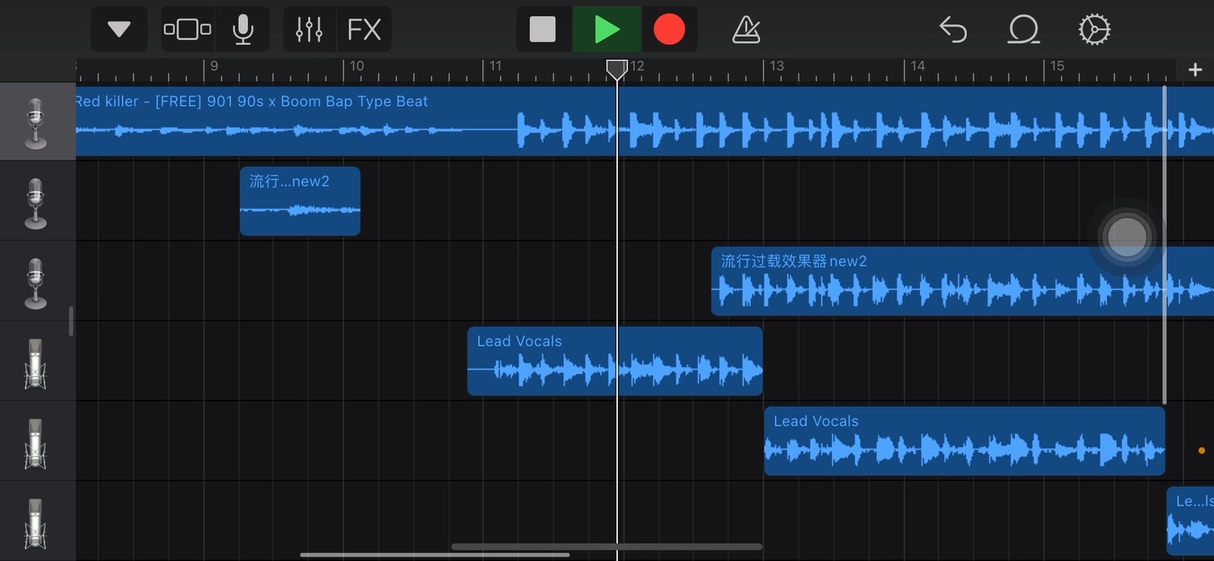
Task: Open the microphone instrument view
Action: pos(242,30)
